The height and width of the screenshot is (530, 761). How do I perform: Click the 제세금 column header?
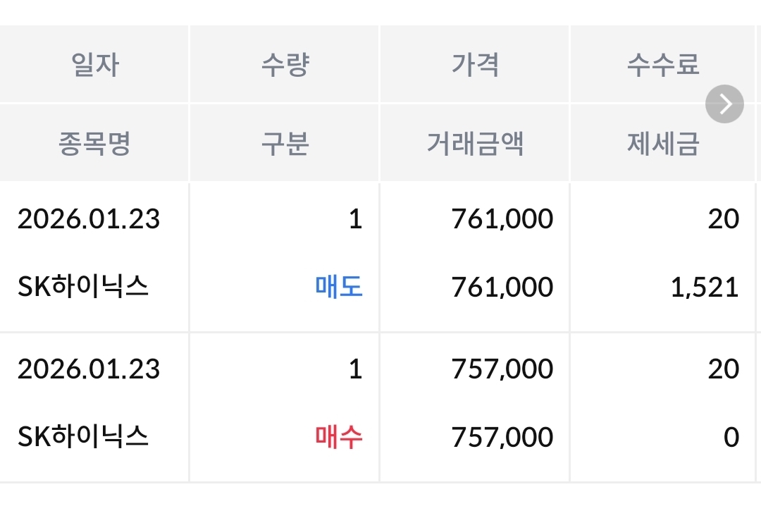662,144
